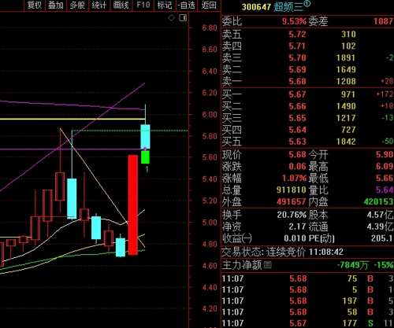Open the 多股 multi-stock view

click(x=77, y=6)
